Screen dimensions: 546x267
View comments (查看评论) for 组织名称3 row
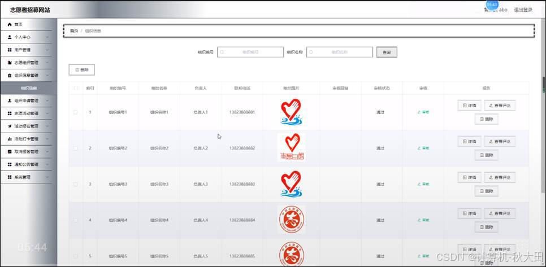500,178
